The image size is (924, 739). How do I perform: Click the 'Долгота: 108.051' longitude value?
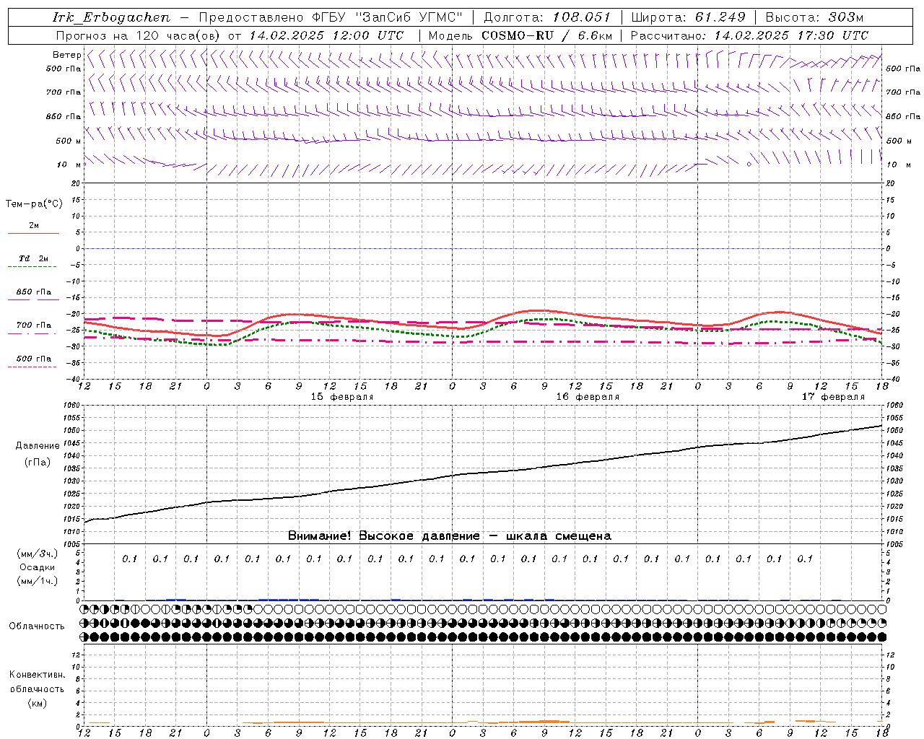pos(546,17)
